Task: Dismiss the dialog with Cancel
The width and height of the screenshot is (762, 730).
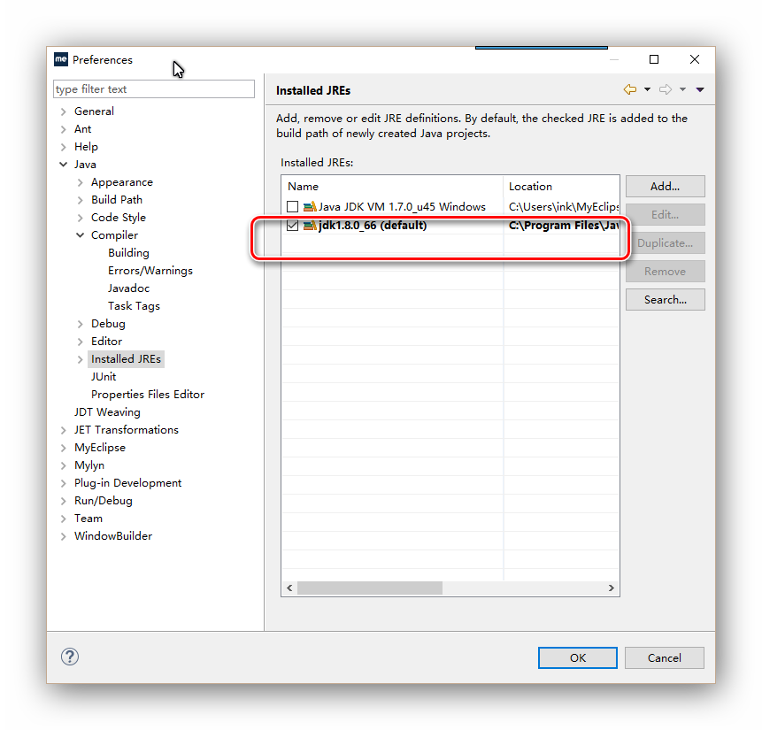Action: (x=665, y=657)
